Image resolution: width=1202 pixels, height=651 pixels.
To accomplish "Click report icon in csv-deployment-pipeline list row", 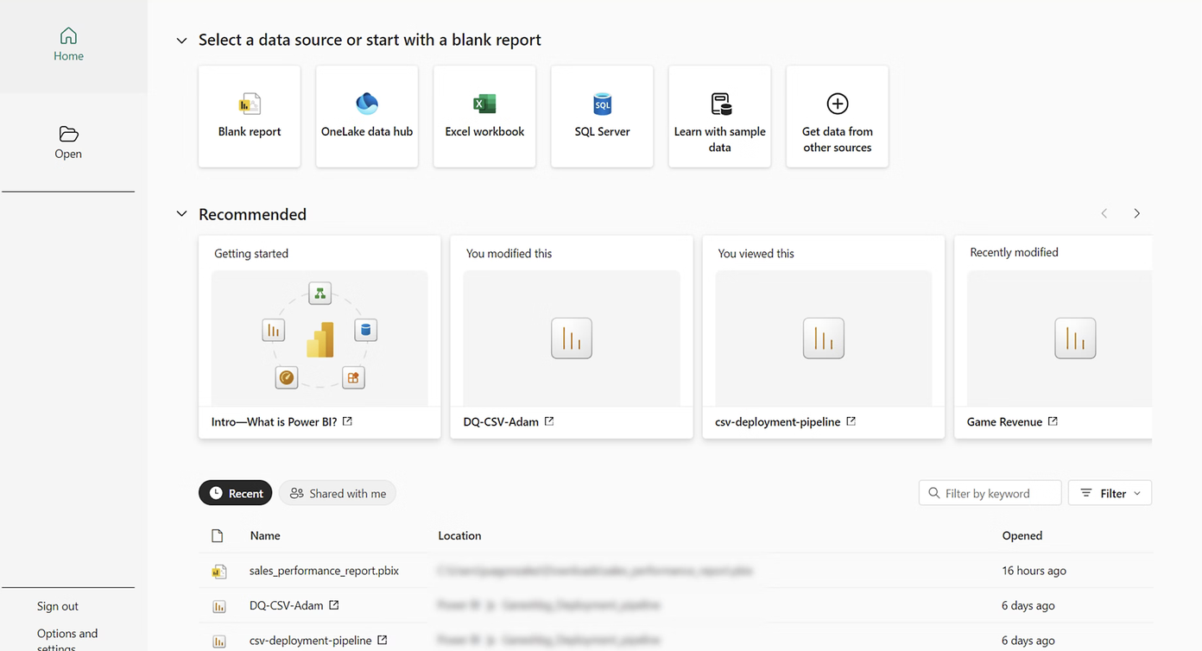I will [x=219, y=642].
